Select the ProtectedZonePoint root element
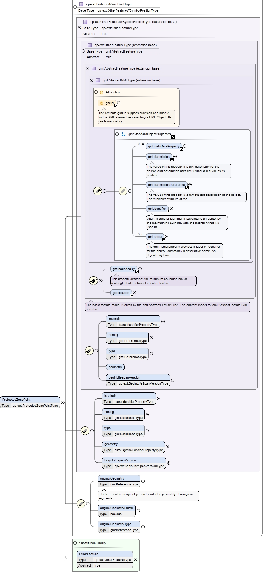 point(30,402)
